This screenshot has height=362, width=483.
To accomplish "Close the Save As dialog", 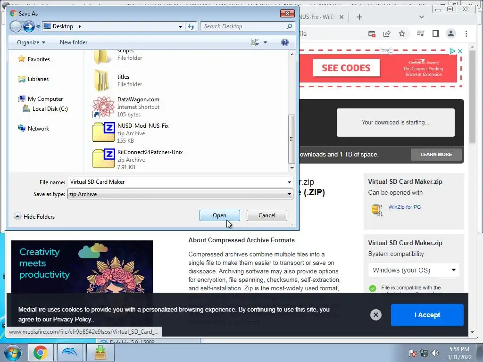I will pyautogui.click(x=287, y=14).
